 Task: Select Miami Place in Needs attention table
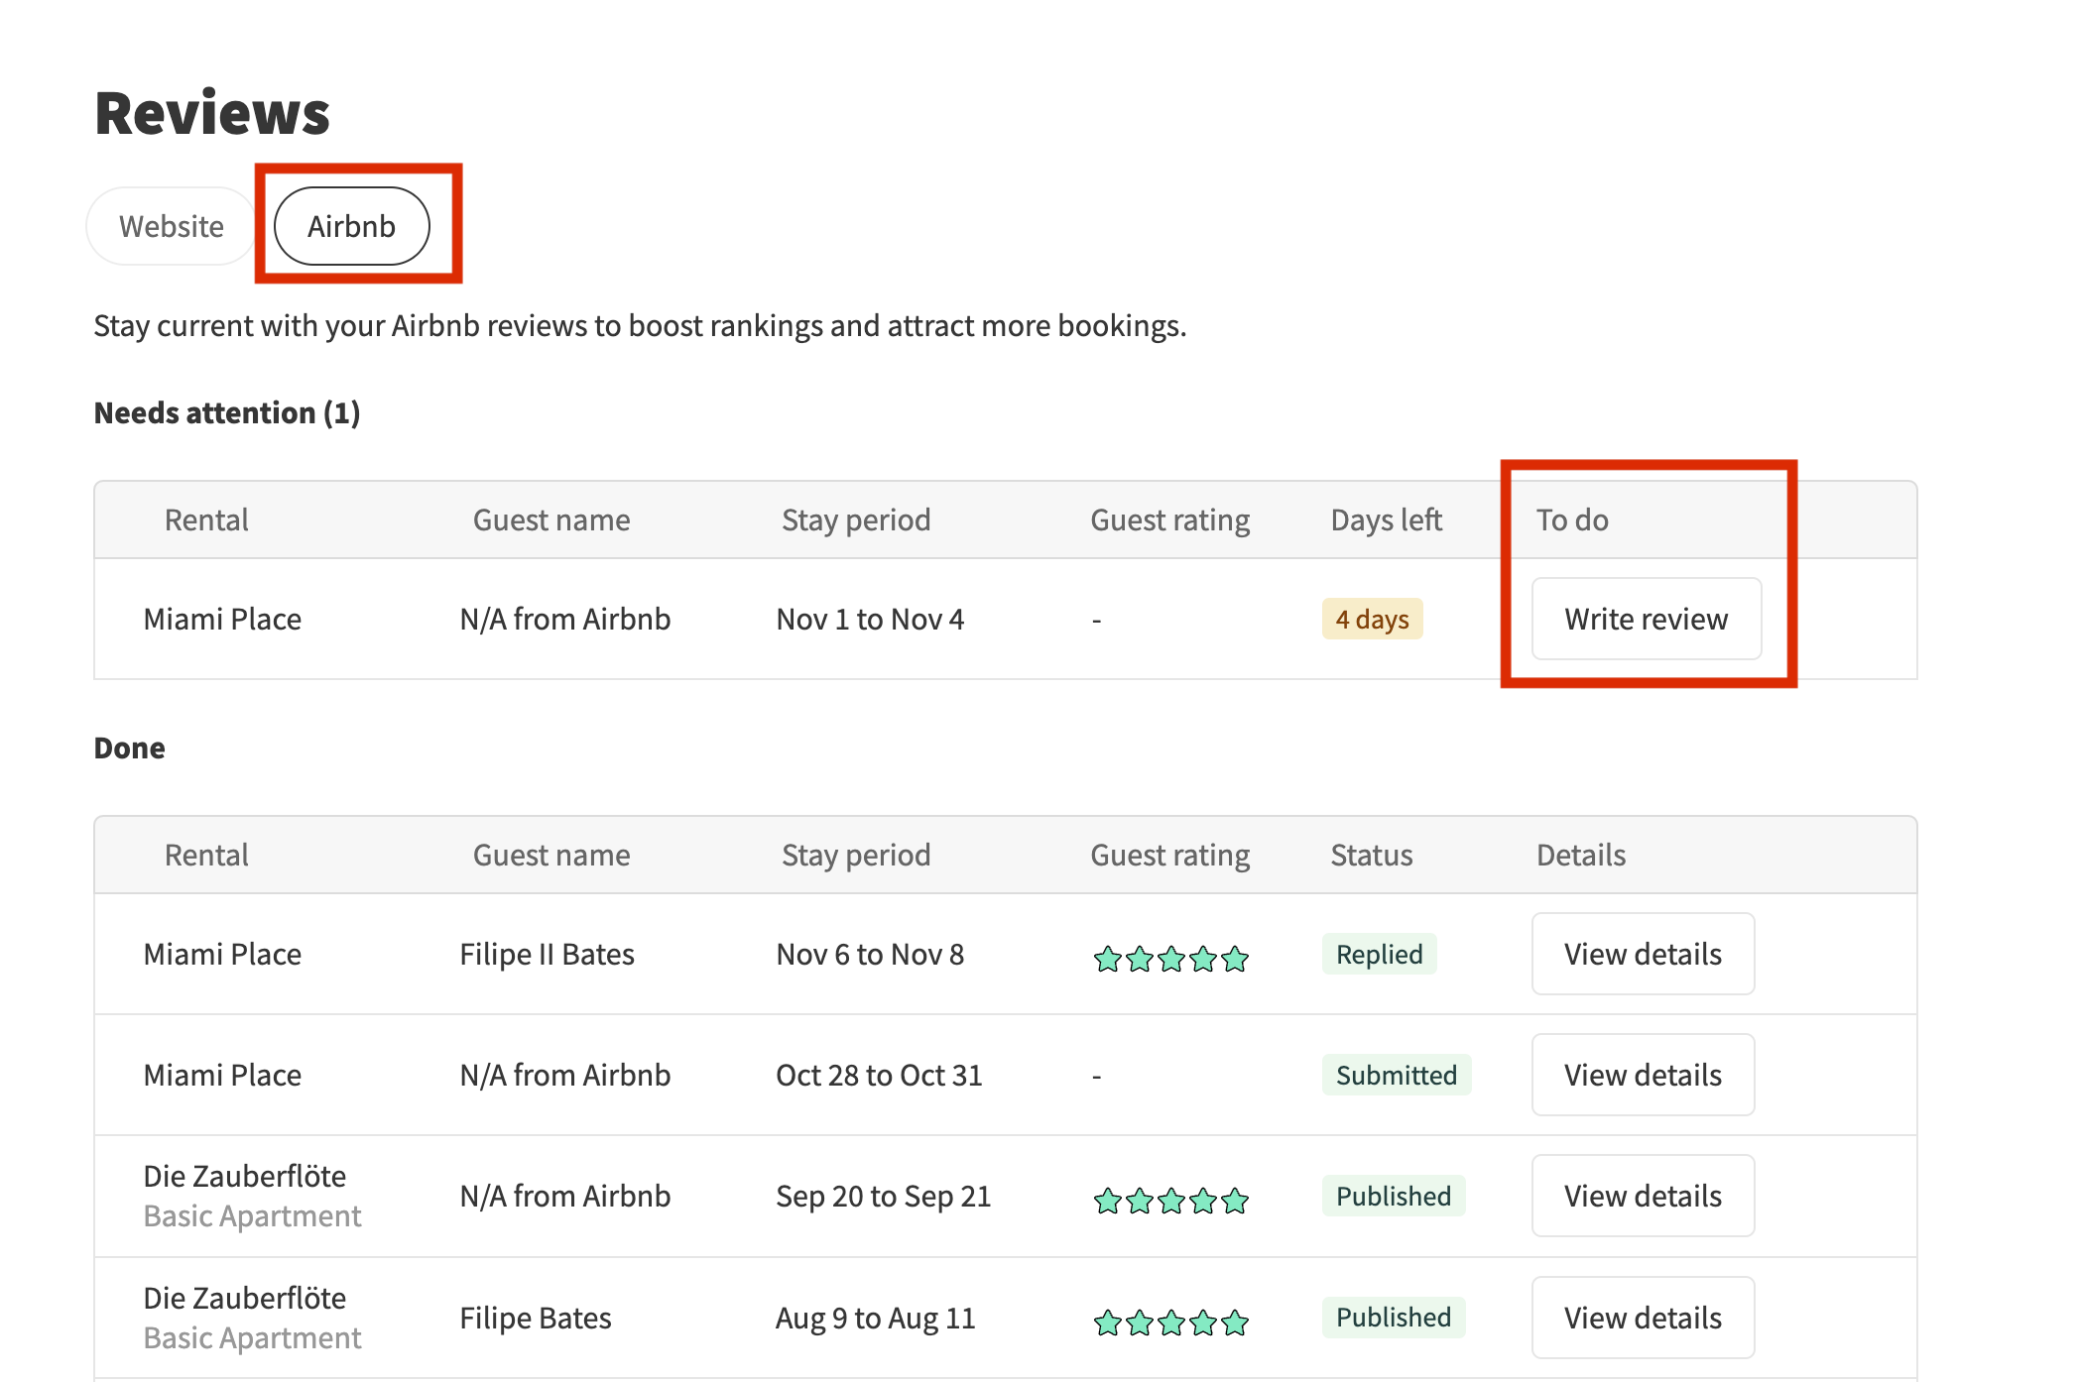(222, 619)
